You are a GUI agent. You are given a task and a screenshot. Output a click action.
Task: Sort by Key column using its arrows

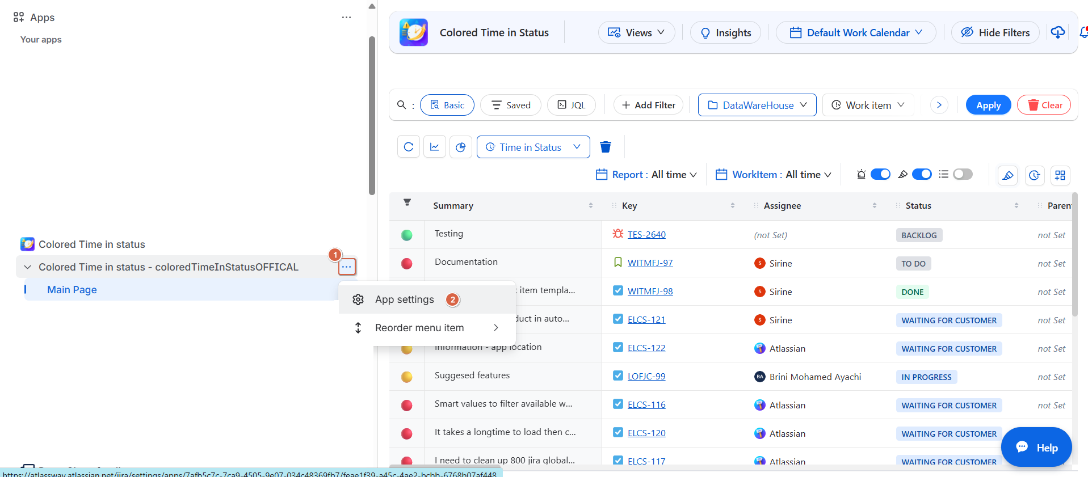click(x=733, y=205)
